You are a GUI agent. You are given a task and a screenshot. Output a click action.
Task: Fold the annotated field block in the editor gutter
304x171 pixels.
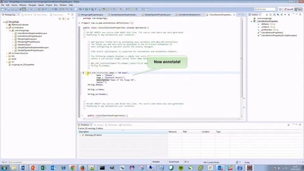pyautogui.click(x=82, y=73)
